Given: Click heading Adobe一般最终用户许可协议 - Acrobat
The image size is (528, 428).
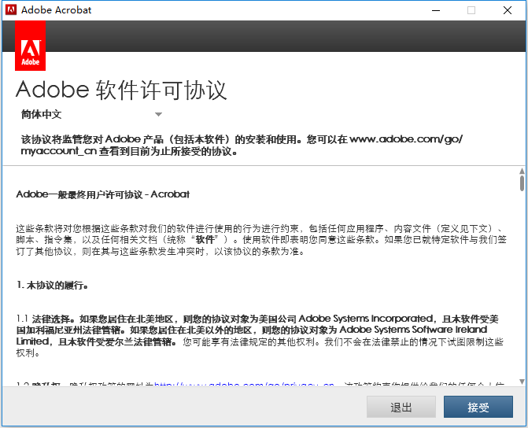Looking at the screenshot, I should click(x=103, y=194).
